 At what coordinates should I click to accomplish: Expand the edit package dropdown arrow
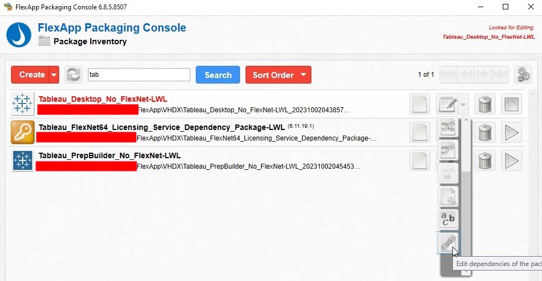[x=463, y=104]
